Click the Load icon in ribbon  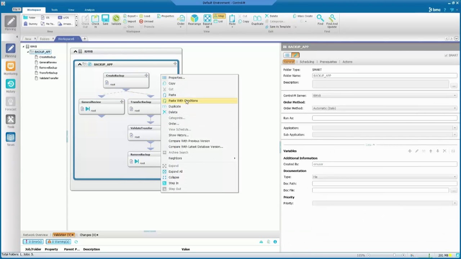point(145,16)
